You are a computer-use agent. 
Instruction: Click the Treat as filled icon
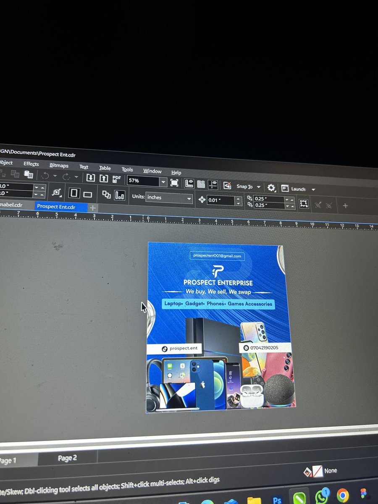tap(304, 204)
